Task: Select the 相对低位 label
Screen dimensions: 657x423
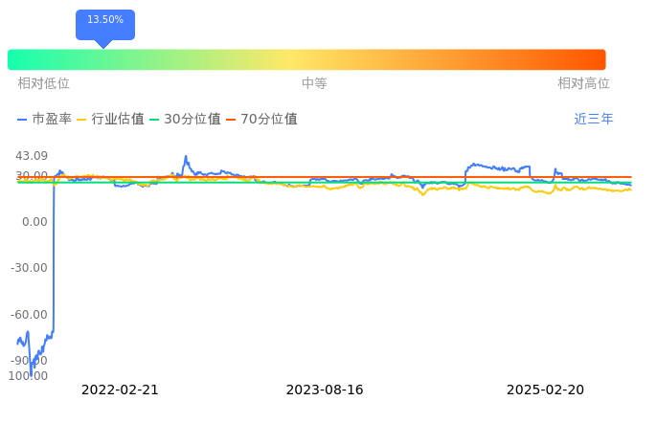Action: point(43,83)
